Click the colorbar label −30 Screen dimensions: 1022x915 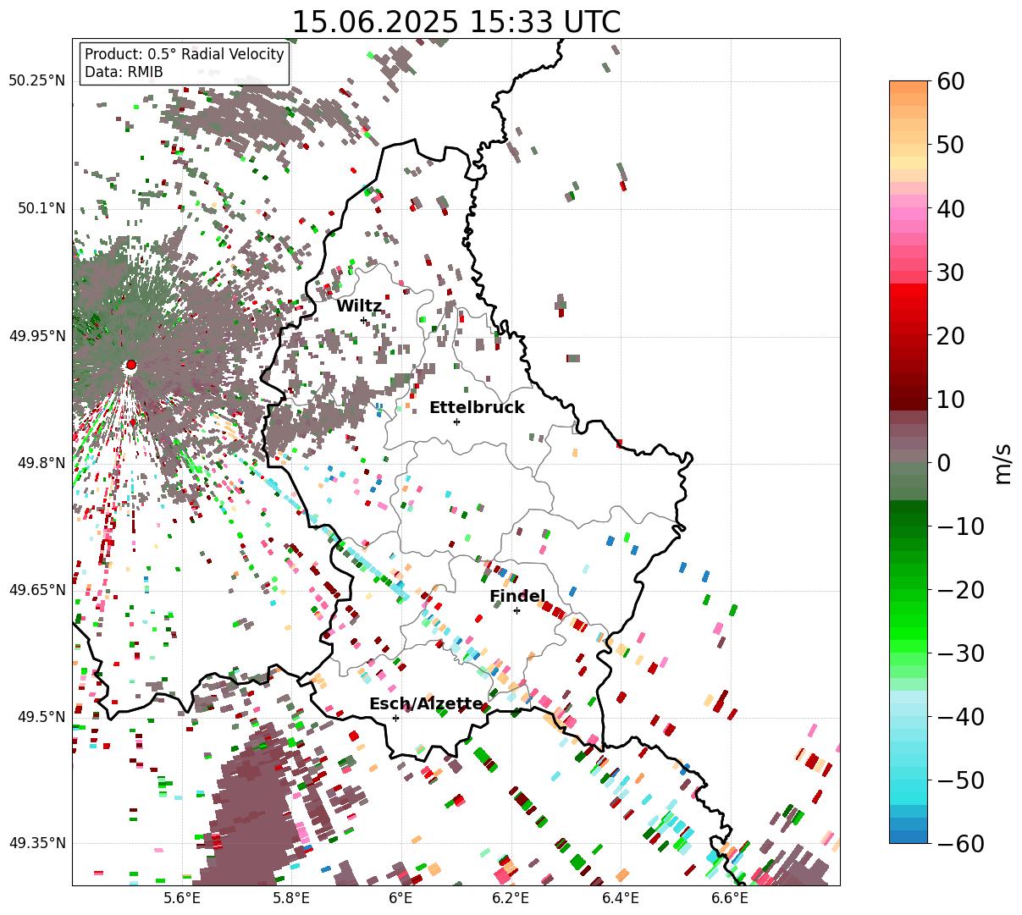[959, 653]
